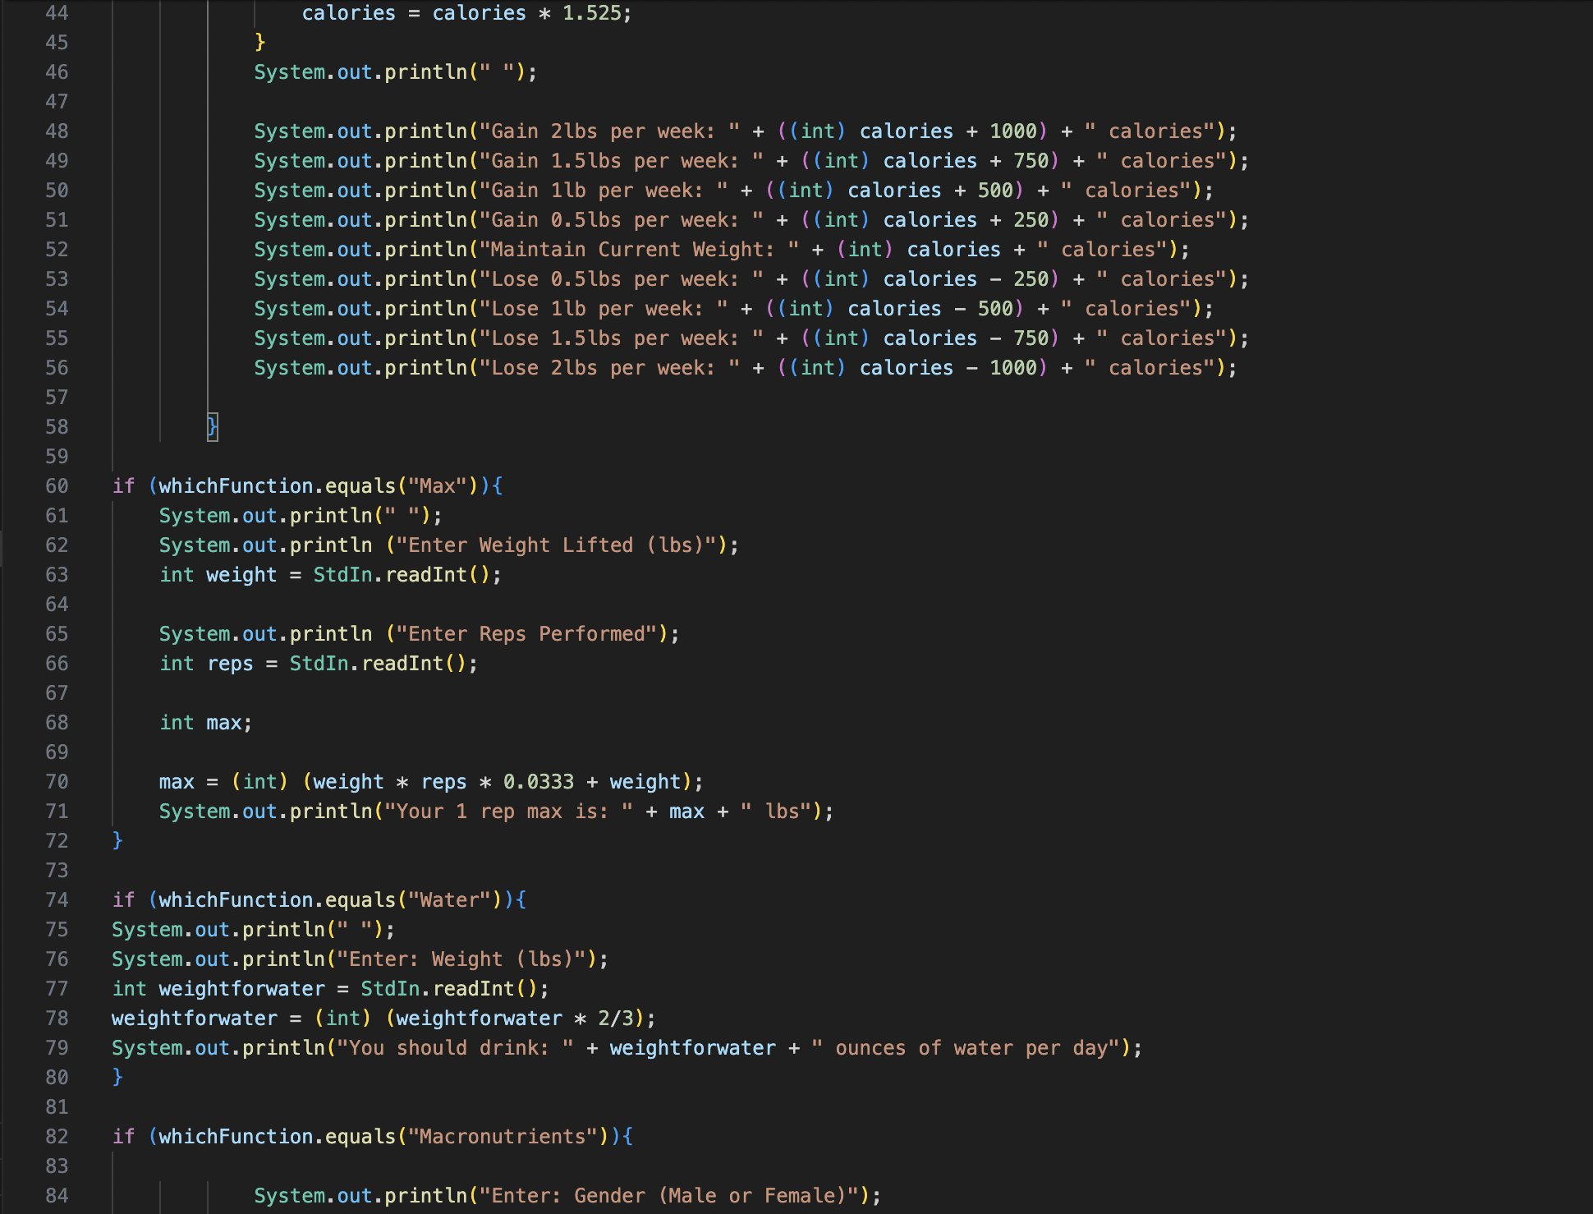Click the yellow closing brace on line 45
1593x1214 pixels.
[259, 42]
